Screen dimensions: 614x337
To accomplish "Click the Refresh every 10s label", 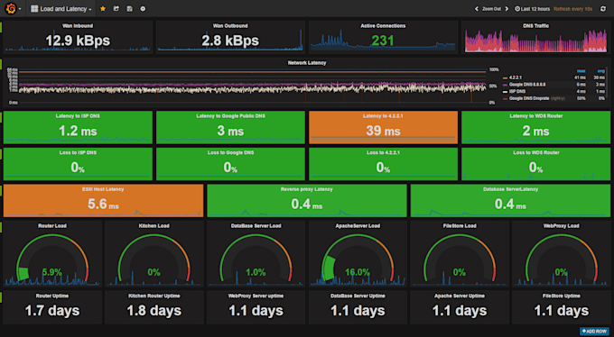I will pyautogui.click(x=572, y=9).
